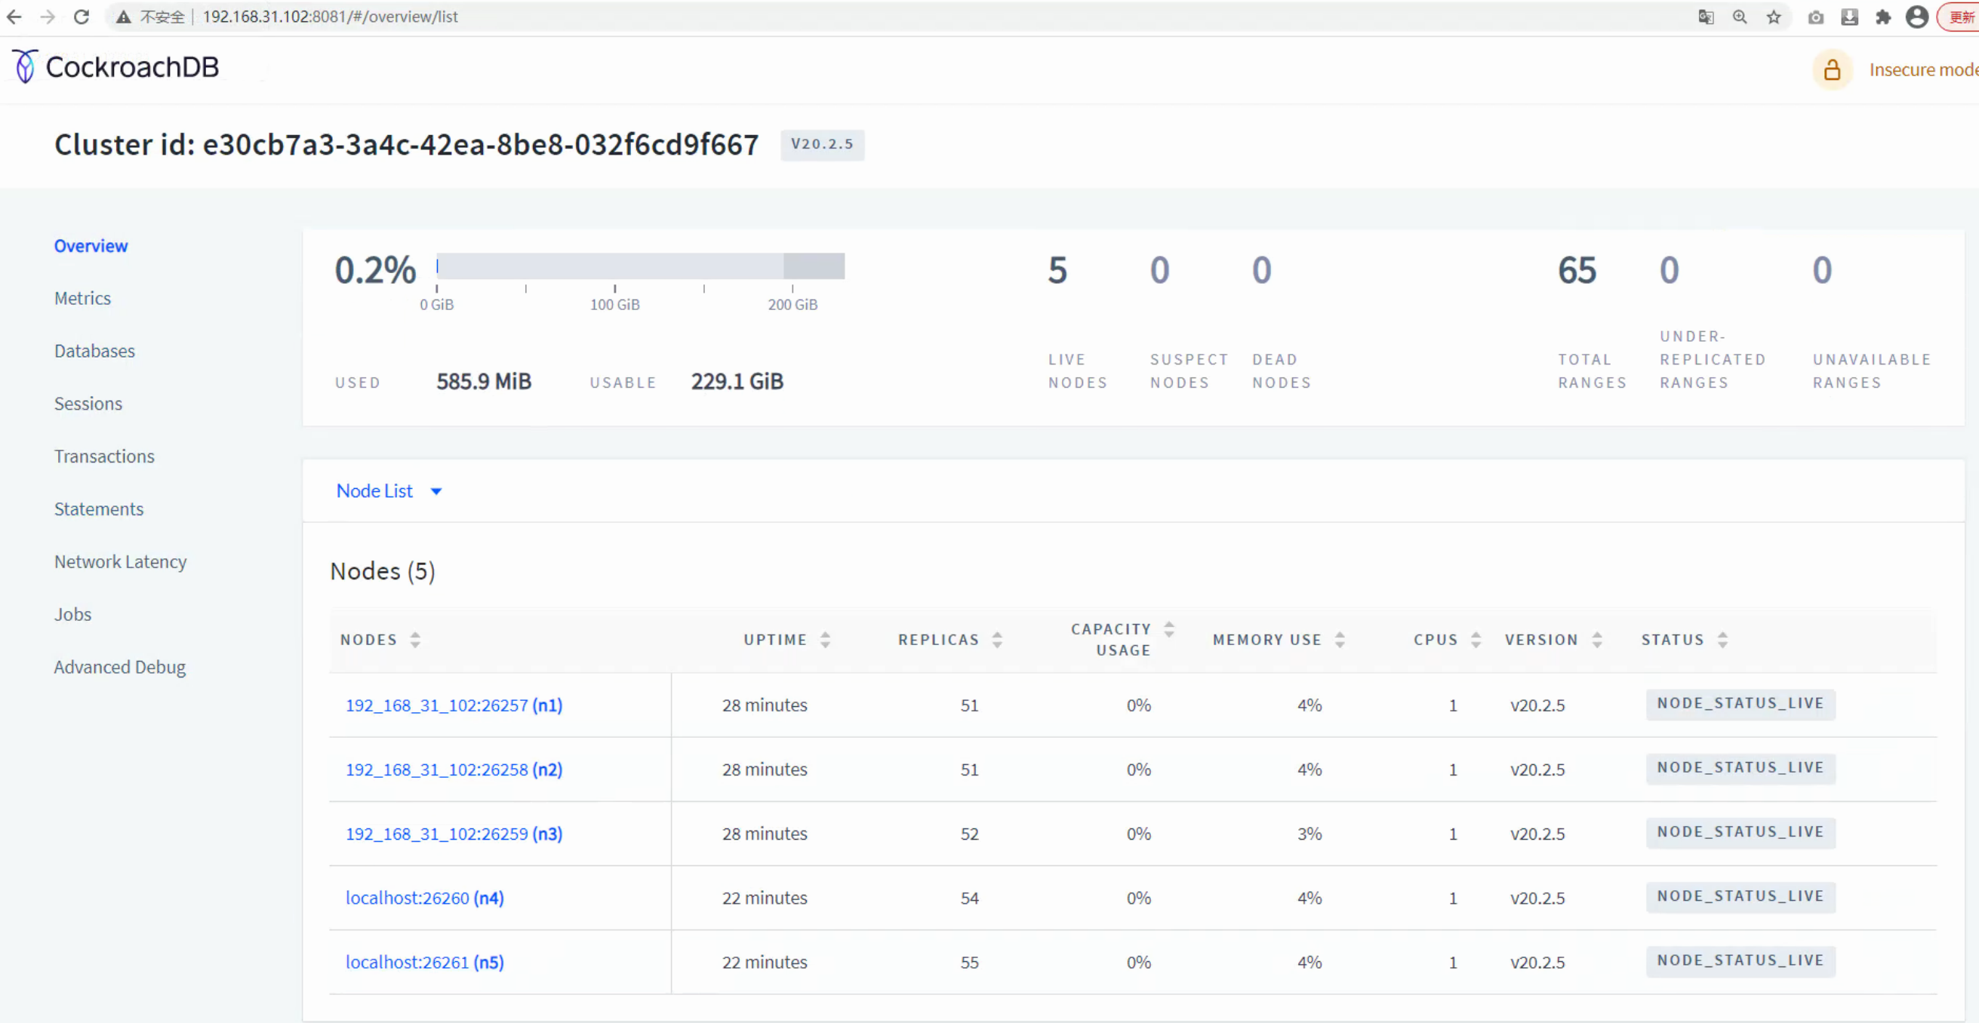
Task: Open node 192_168_31_102:26258 (n2)
Action: coord(454,770)
